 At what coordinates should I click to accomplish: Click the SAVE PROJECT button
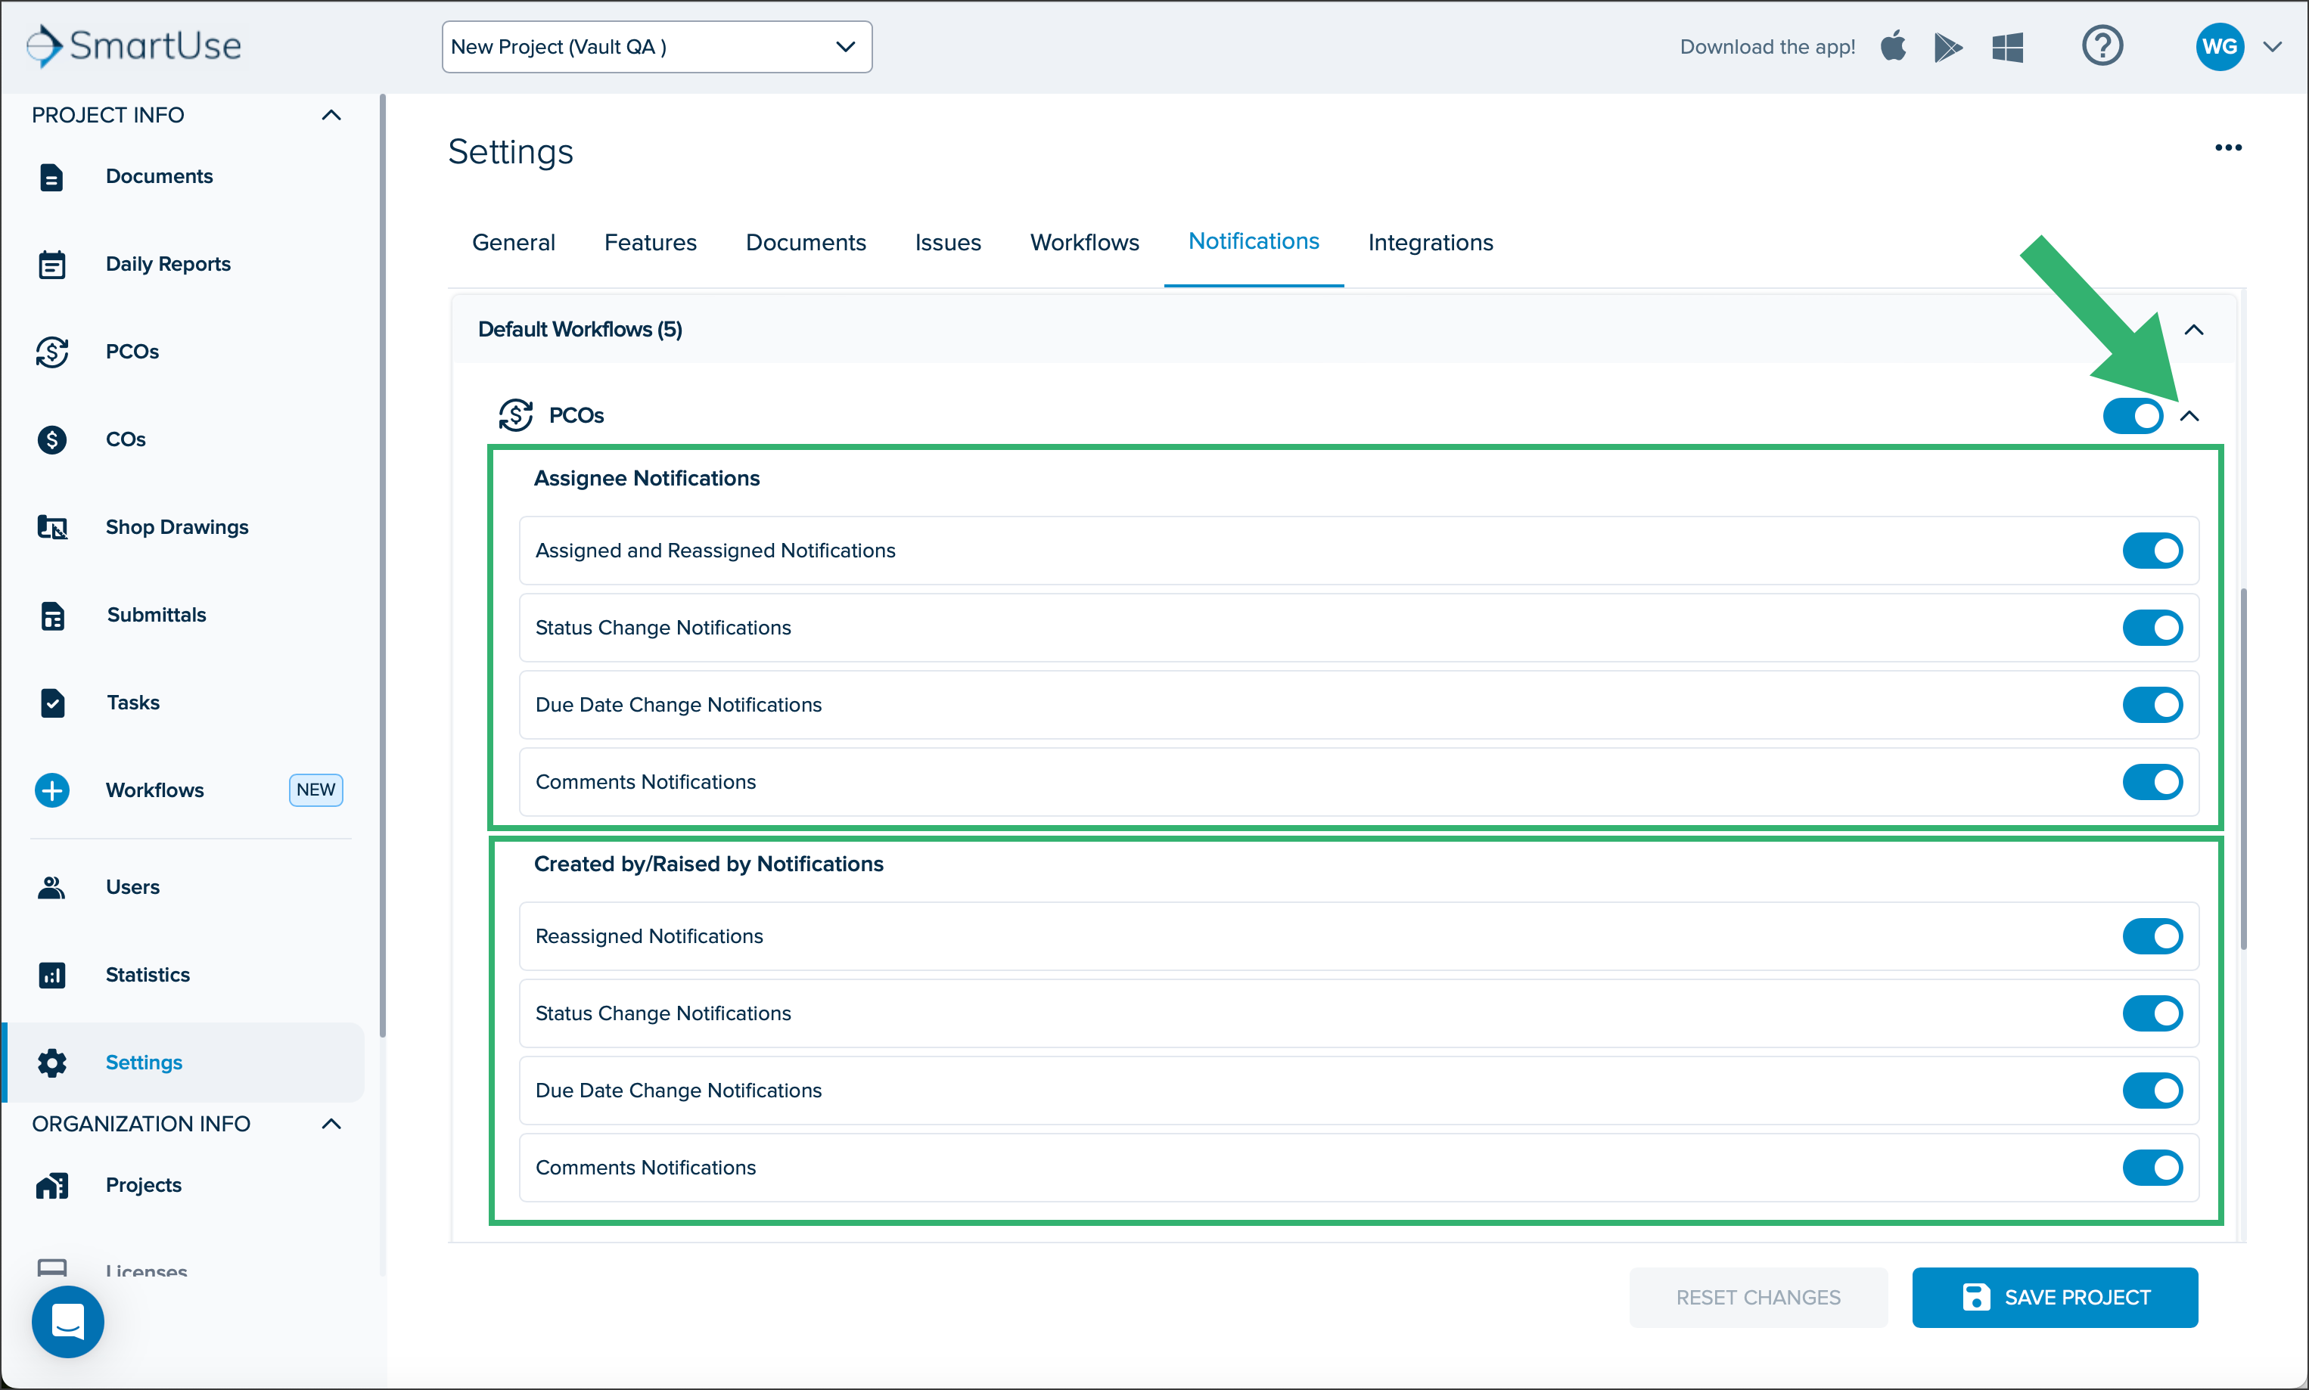2055,1297
